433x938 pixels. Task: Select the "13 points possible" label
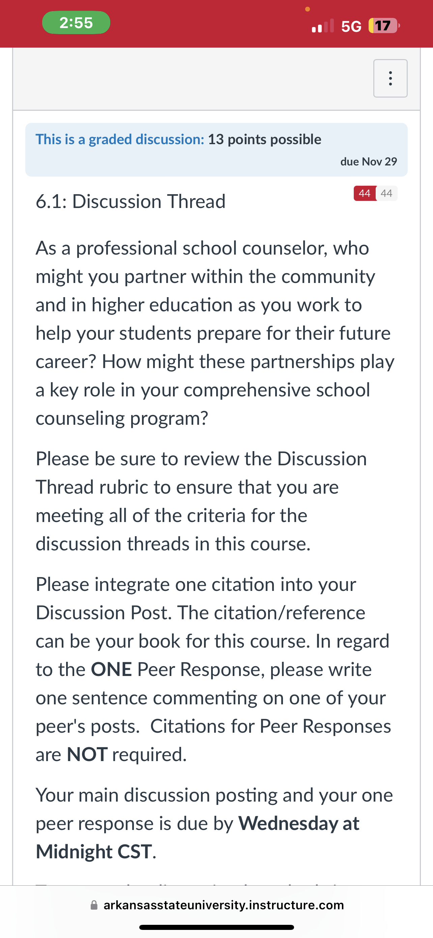coord(265,139)
